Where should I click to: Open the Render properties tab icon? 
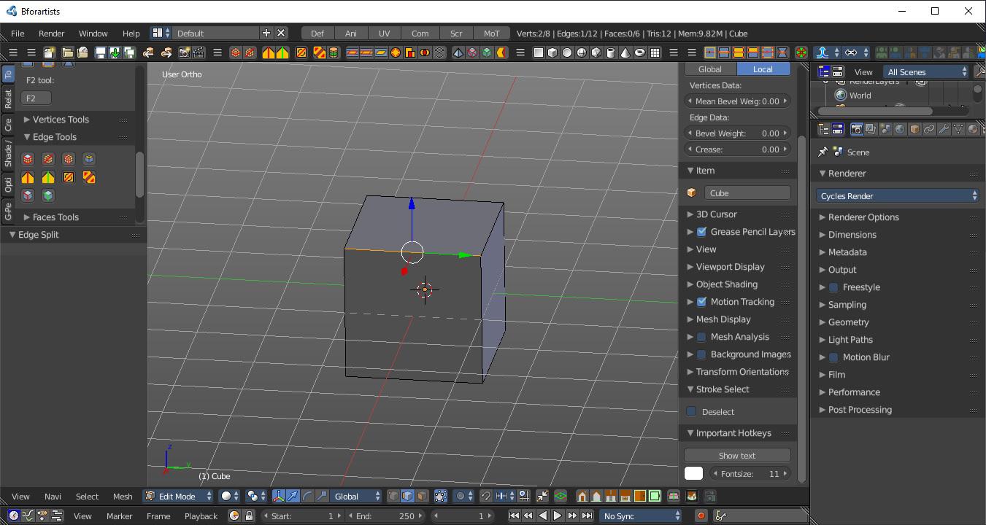tap(857, 129)
